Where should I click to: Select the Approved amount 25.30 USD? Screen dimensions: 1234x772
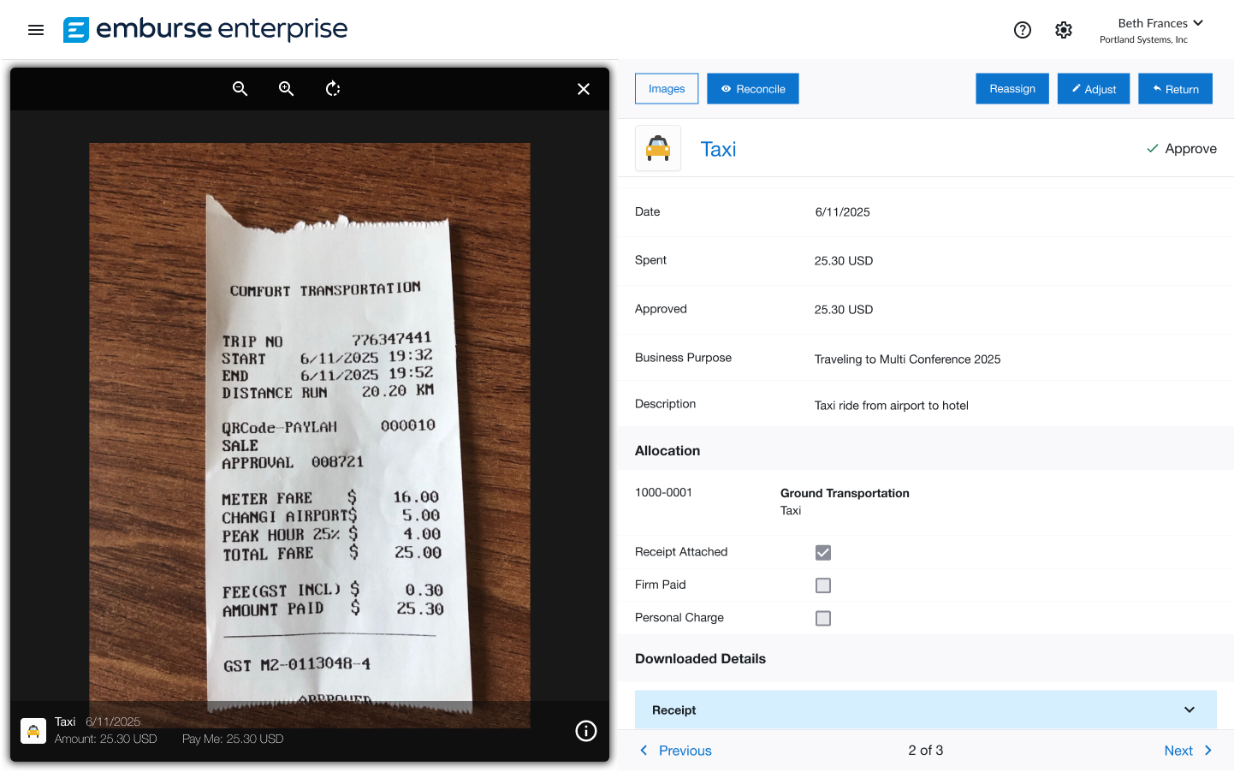coord(844,310)
